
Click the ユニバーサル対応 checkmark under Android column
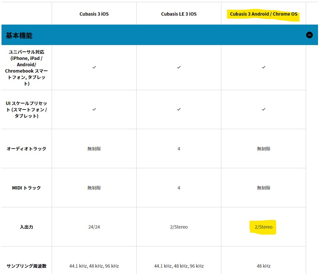264,67
